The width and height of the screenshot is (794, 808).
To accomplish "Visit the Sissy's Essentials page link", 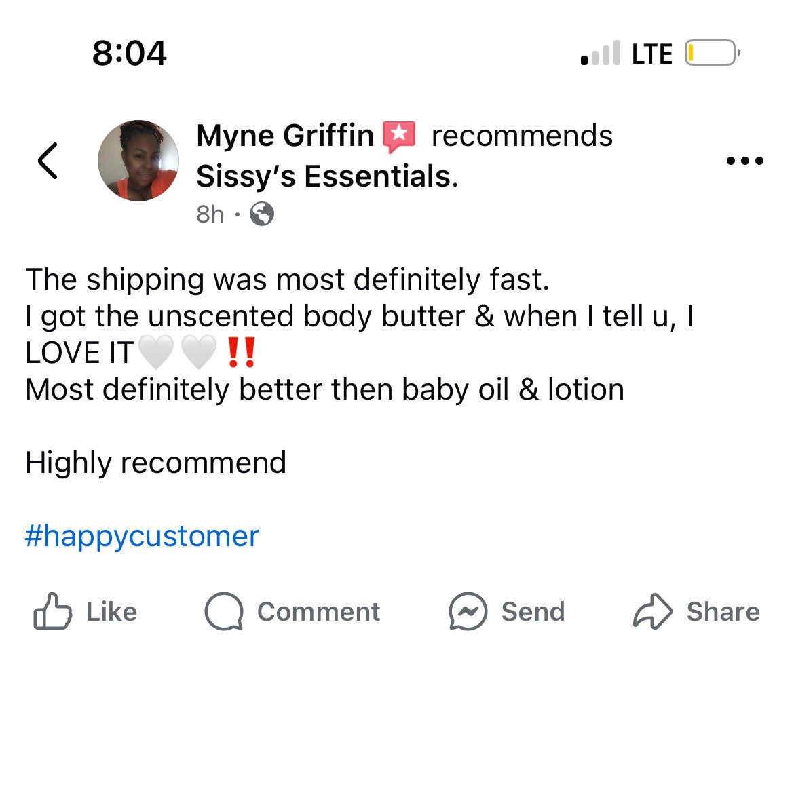I will pos(326,176).
